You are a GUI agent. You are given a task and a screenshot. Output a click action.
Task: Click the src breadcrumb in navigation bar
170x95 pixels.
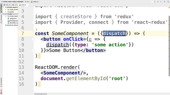tap(27, 2)
